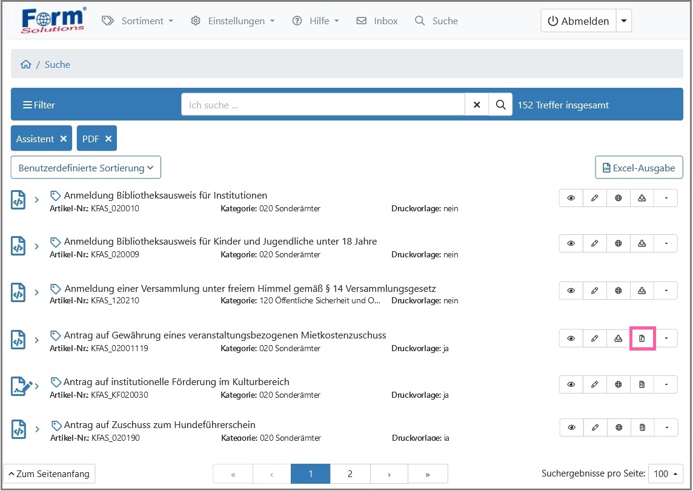The width and height of the screenshot is (693, 491).
Task: Click eye preview icon for institutionelle Förderung row
Action: click(571, 384)
